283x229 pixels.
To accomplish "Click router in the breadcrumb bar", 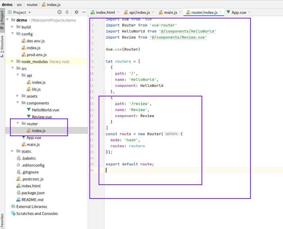I will pos(32,5).
